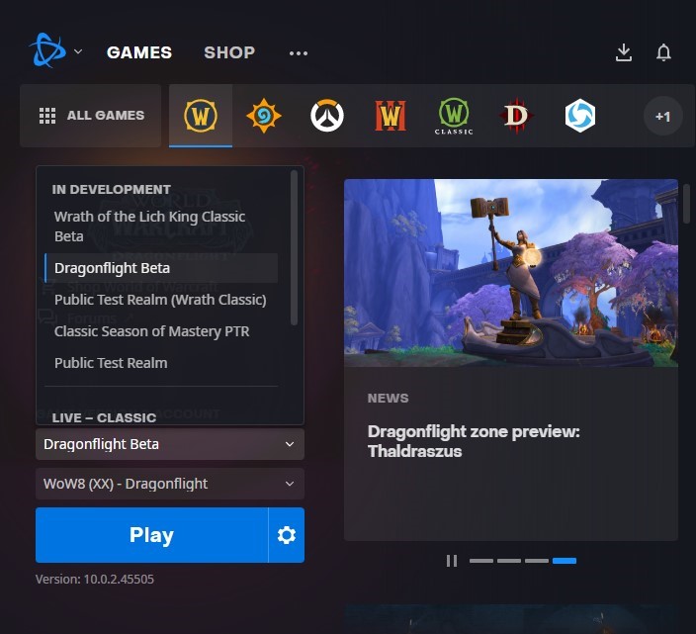The width and height of the screenshot is (696, 634).
Task: Select the WoW Classic game icon
Action: [454, 116]
